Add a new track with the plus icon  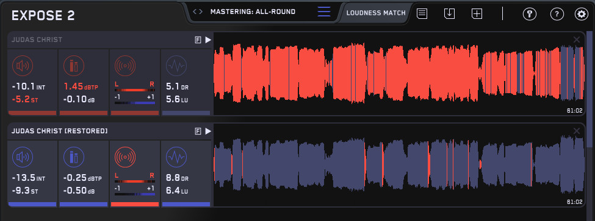click(477, 13)
